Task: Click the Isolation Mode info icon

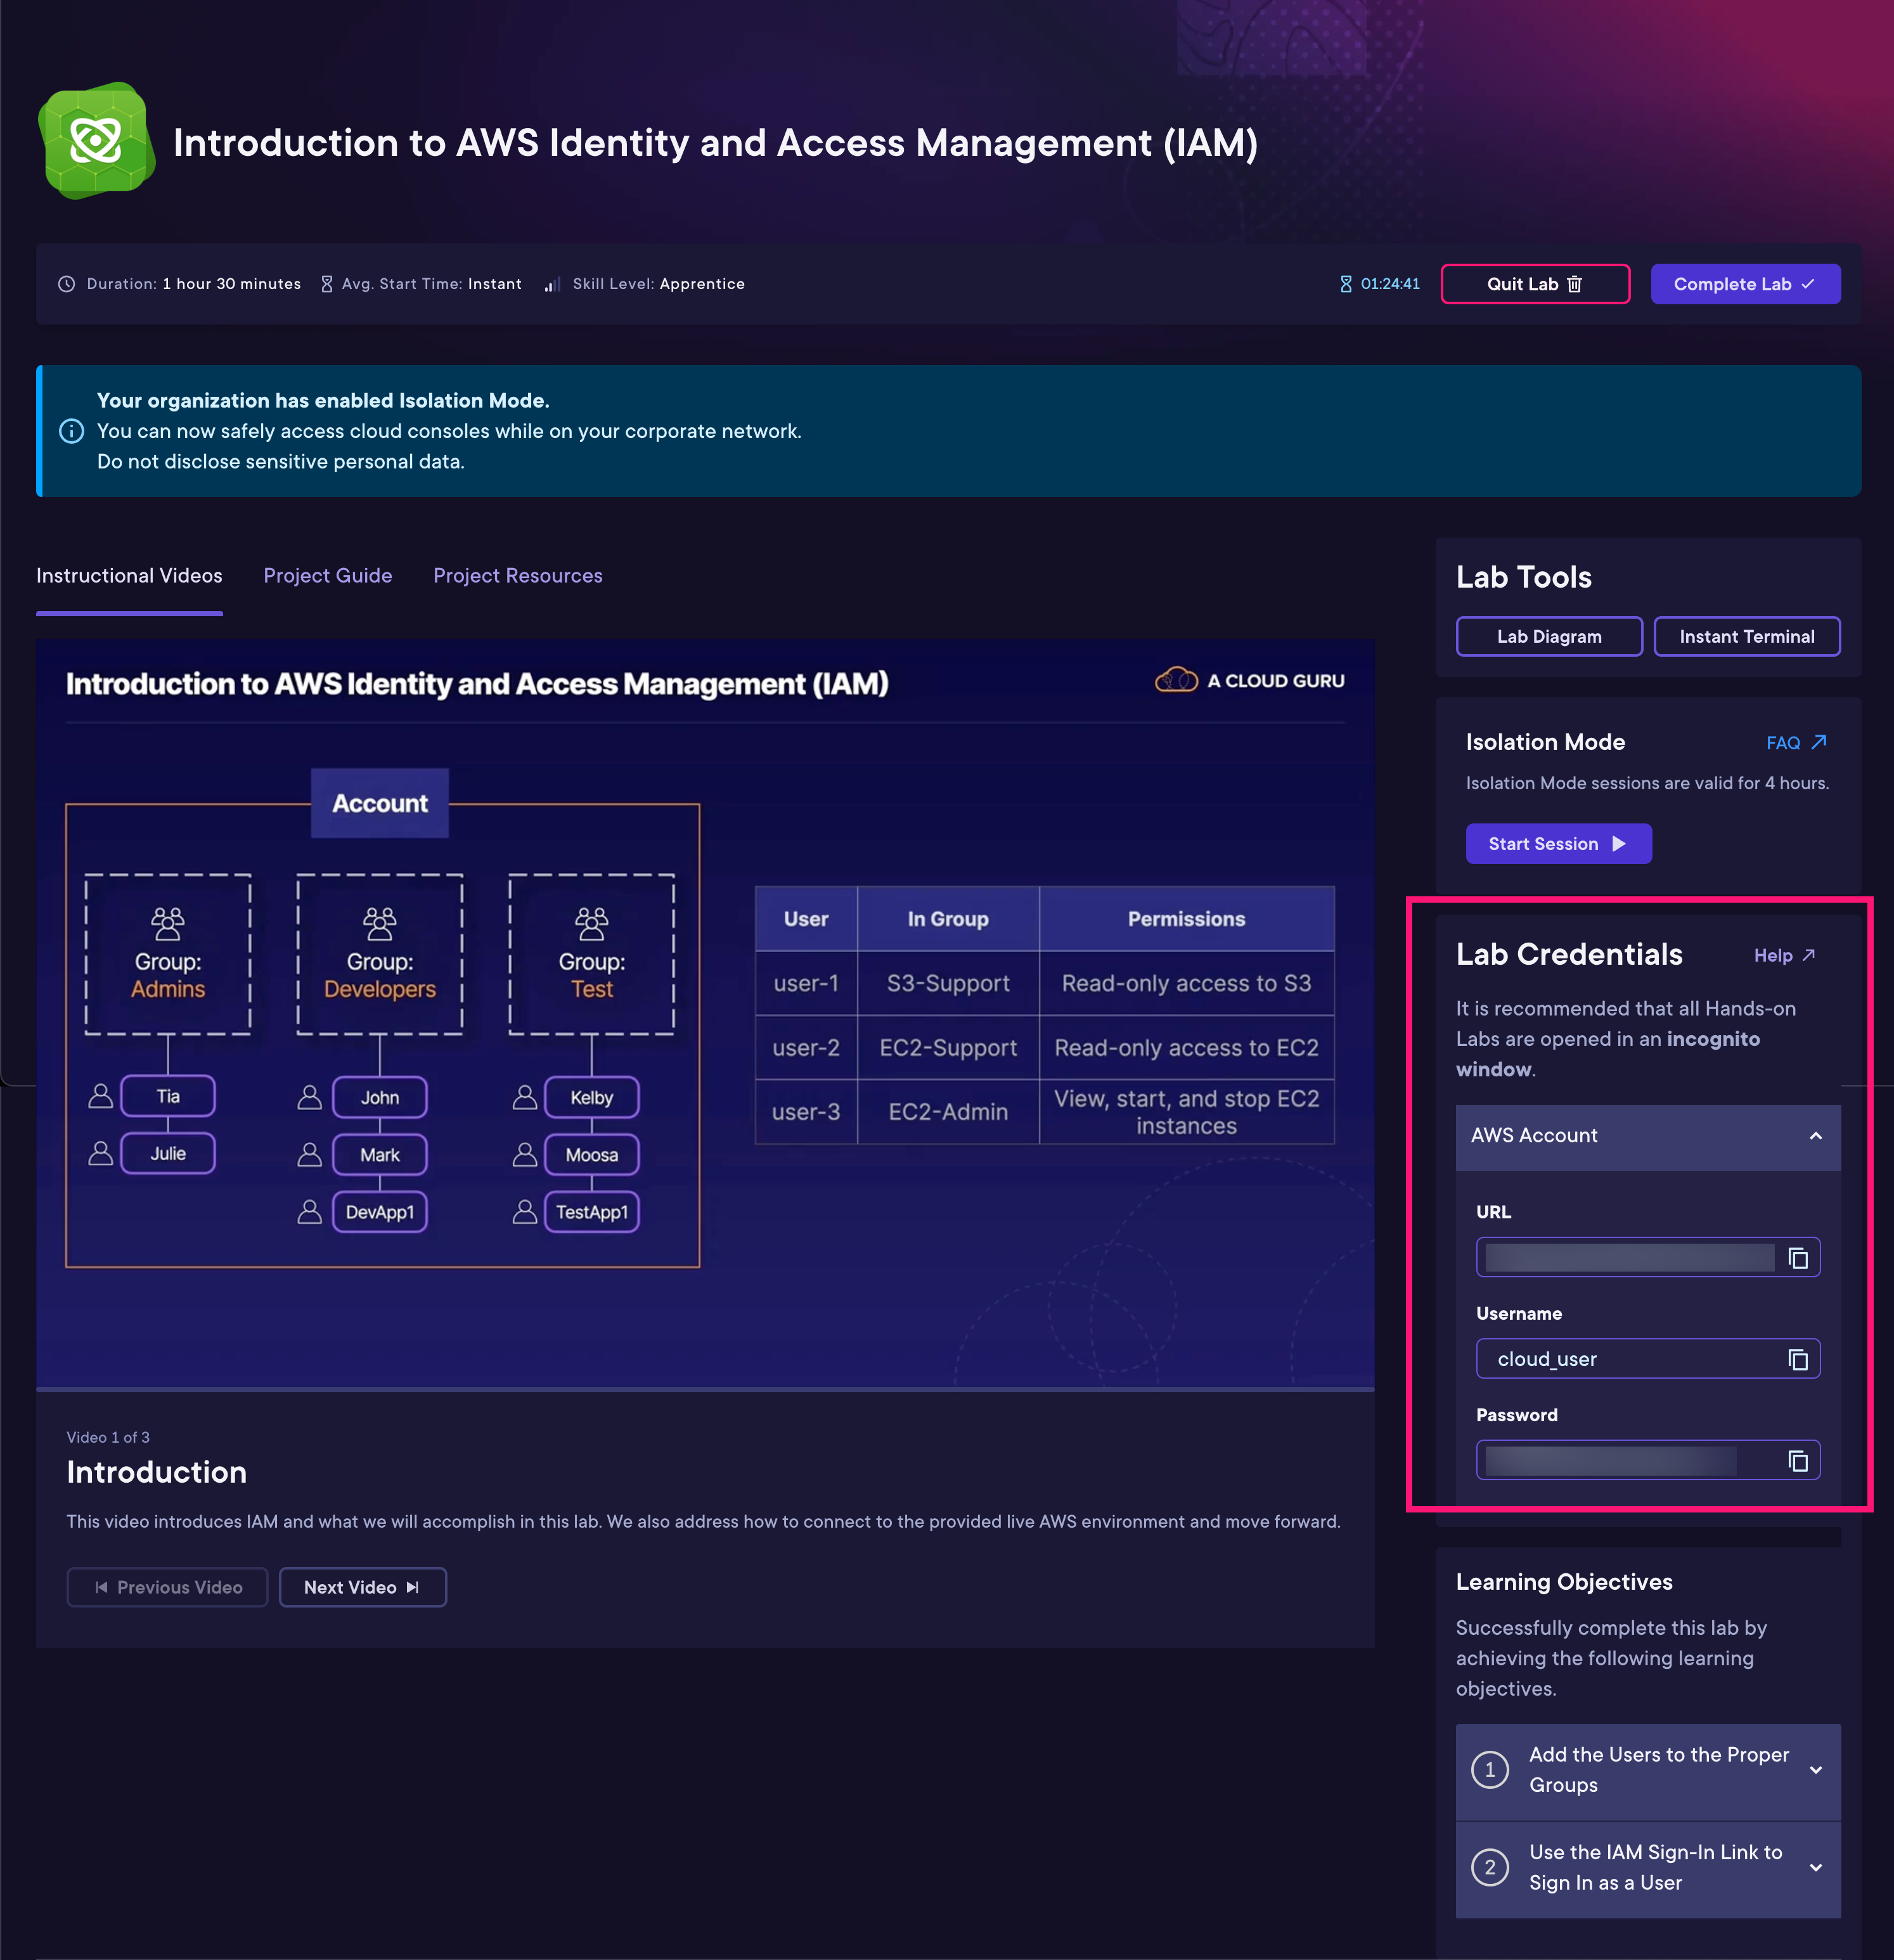Action: 71,431
